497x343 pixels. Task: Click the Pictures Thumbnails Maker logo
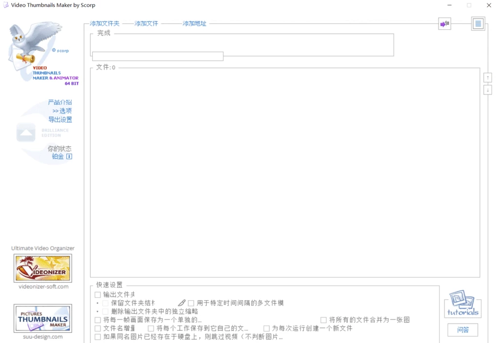pos(42,319)
